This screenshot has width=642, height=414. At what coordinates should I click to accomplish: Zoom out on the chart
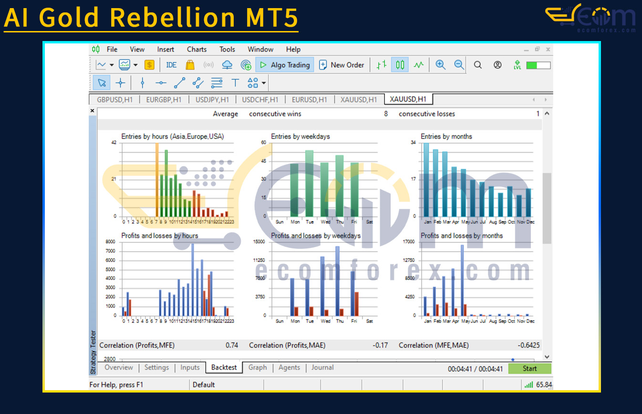pyautogui.click(x=459, y=65)
